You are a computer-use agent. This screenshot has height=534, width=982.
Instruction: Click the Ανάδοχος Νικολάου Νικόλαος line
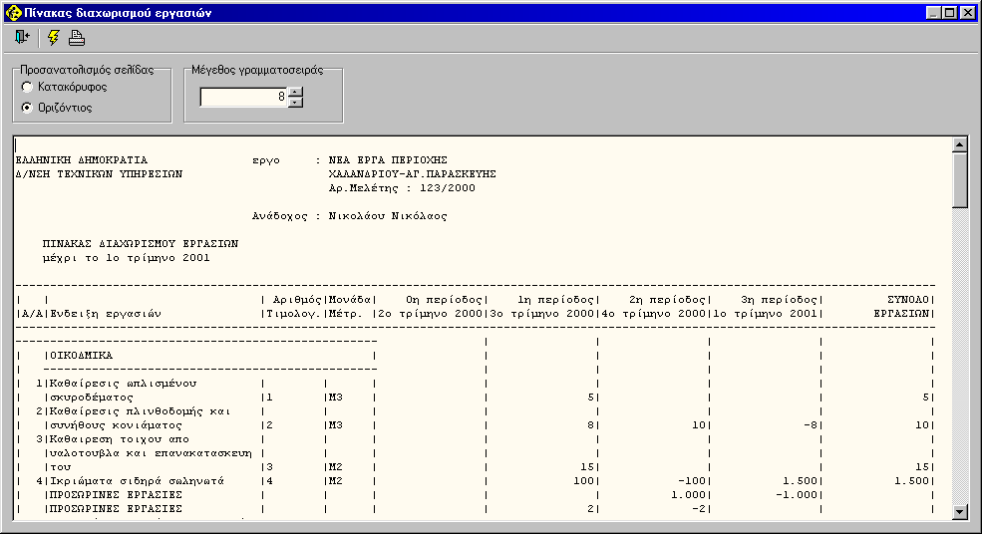tap(355, 215)
